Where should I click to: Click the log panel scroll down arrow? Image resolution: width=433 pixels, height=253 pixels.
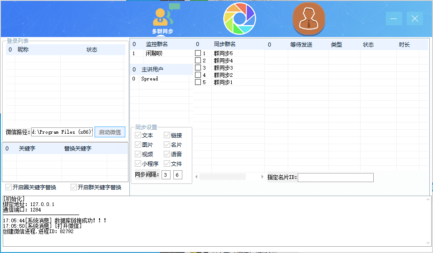[428, 243]
